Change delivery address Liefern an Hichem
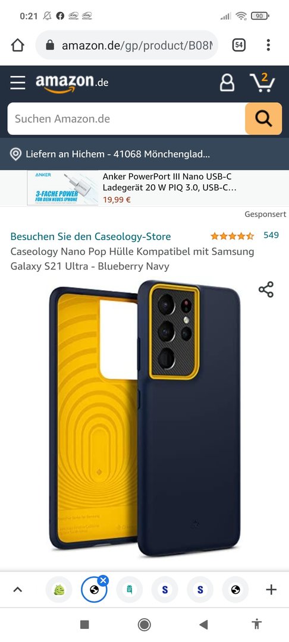 click(x=111, y=155)
